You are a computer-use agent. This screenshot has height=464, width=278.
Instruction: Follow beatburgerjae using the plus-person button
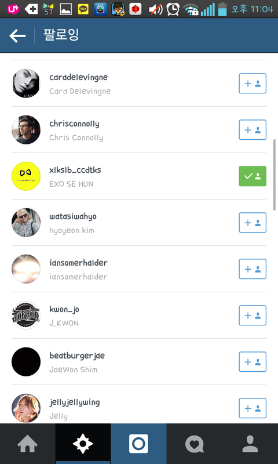(253, 362)
